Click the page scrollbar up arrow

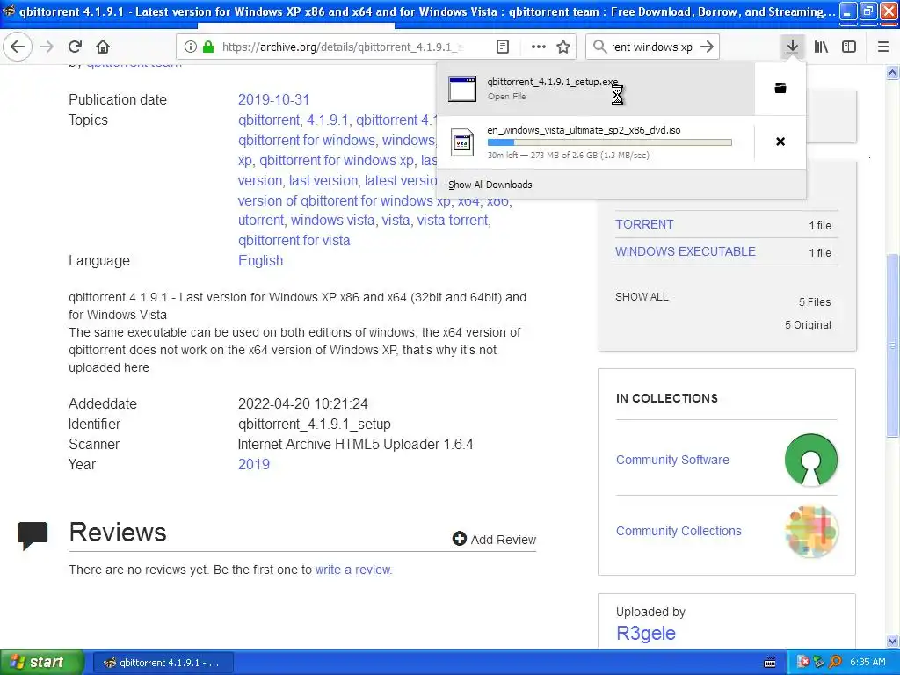point(892,72)
